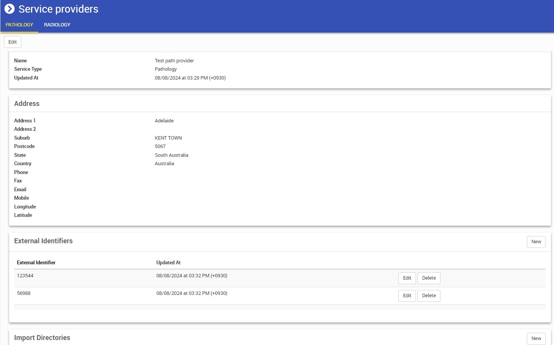Viewport: 554px width, 345px height.
Task: Select the suburb KENT TOWN
Action: pos(168,138)
